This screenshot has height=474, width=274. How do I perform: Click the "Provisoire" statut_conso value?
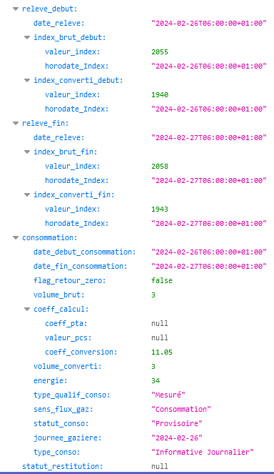pos(177,423)
